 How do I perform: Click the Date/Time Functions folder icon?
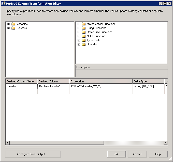coord(83,32)
